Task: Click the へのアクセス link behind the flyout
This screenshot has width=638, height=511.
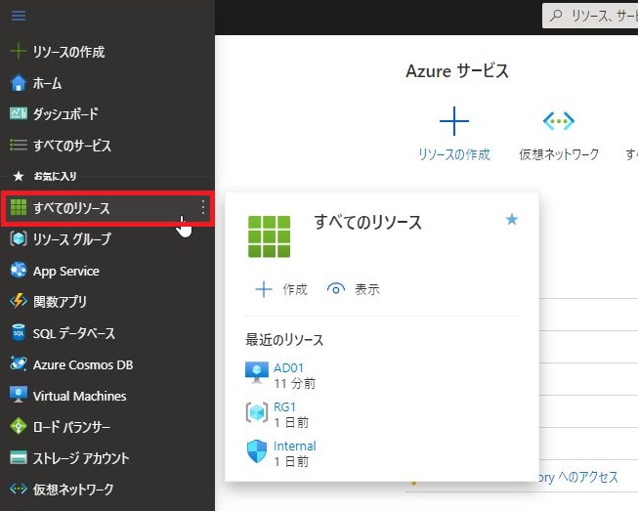Action: 578,477
